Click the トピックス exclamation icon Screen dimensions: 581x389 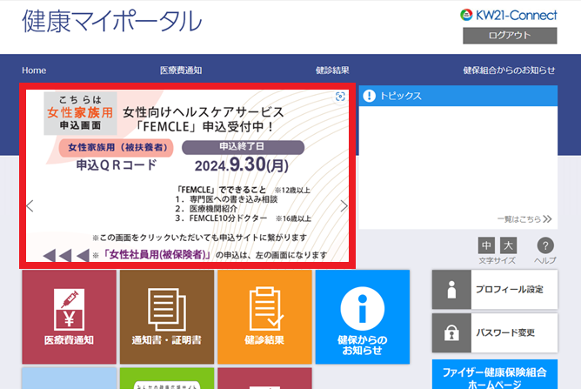click(x=369, y=96)
